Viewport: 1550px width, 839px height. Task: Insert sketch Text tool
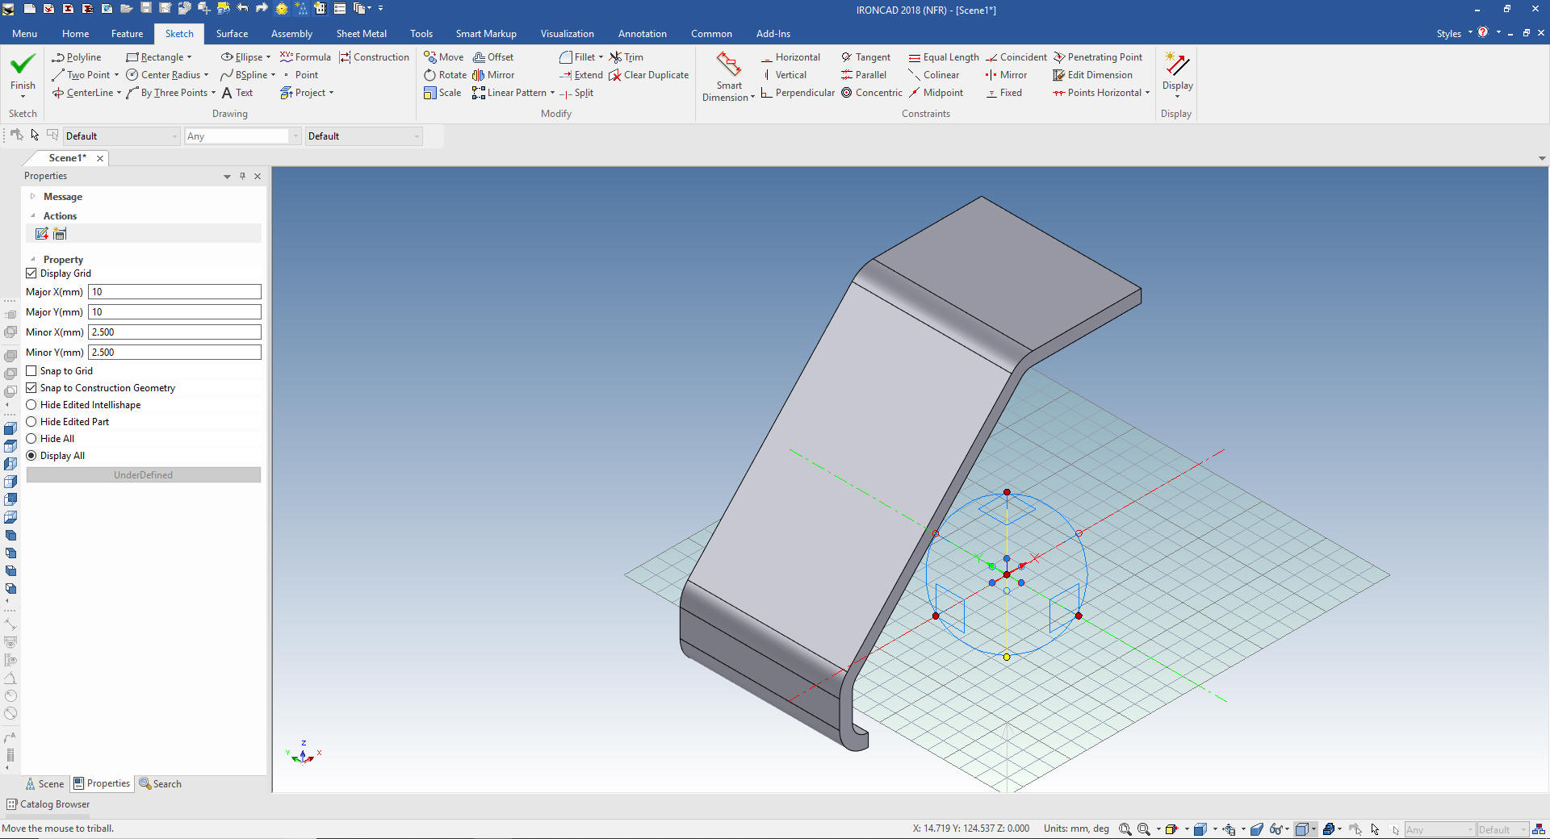(x=237, y=93)
